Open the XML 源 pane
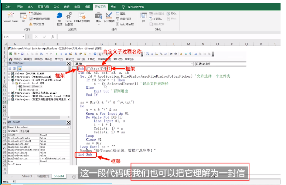Screen dimensions: 286x185 tap(144, 18)
